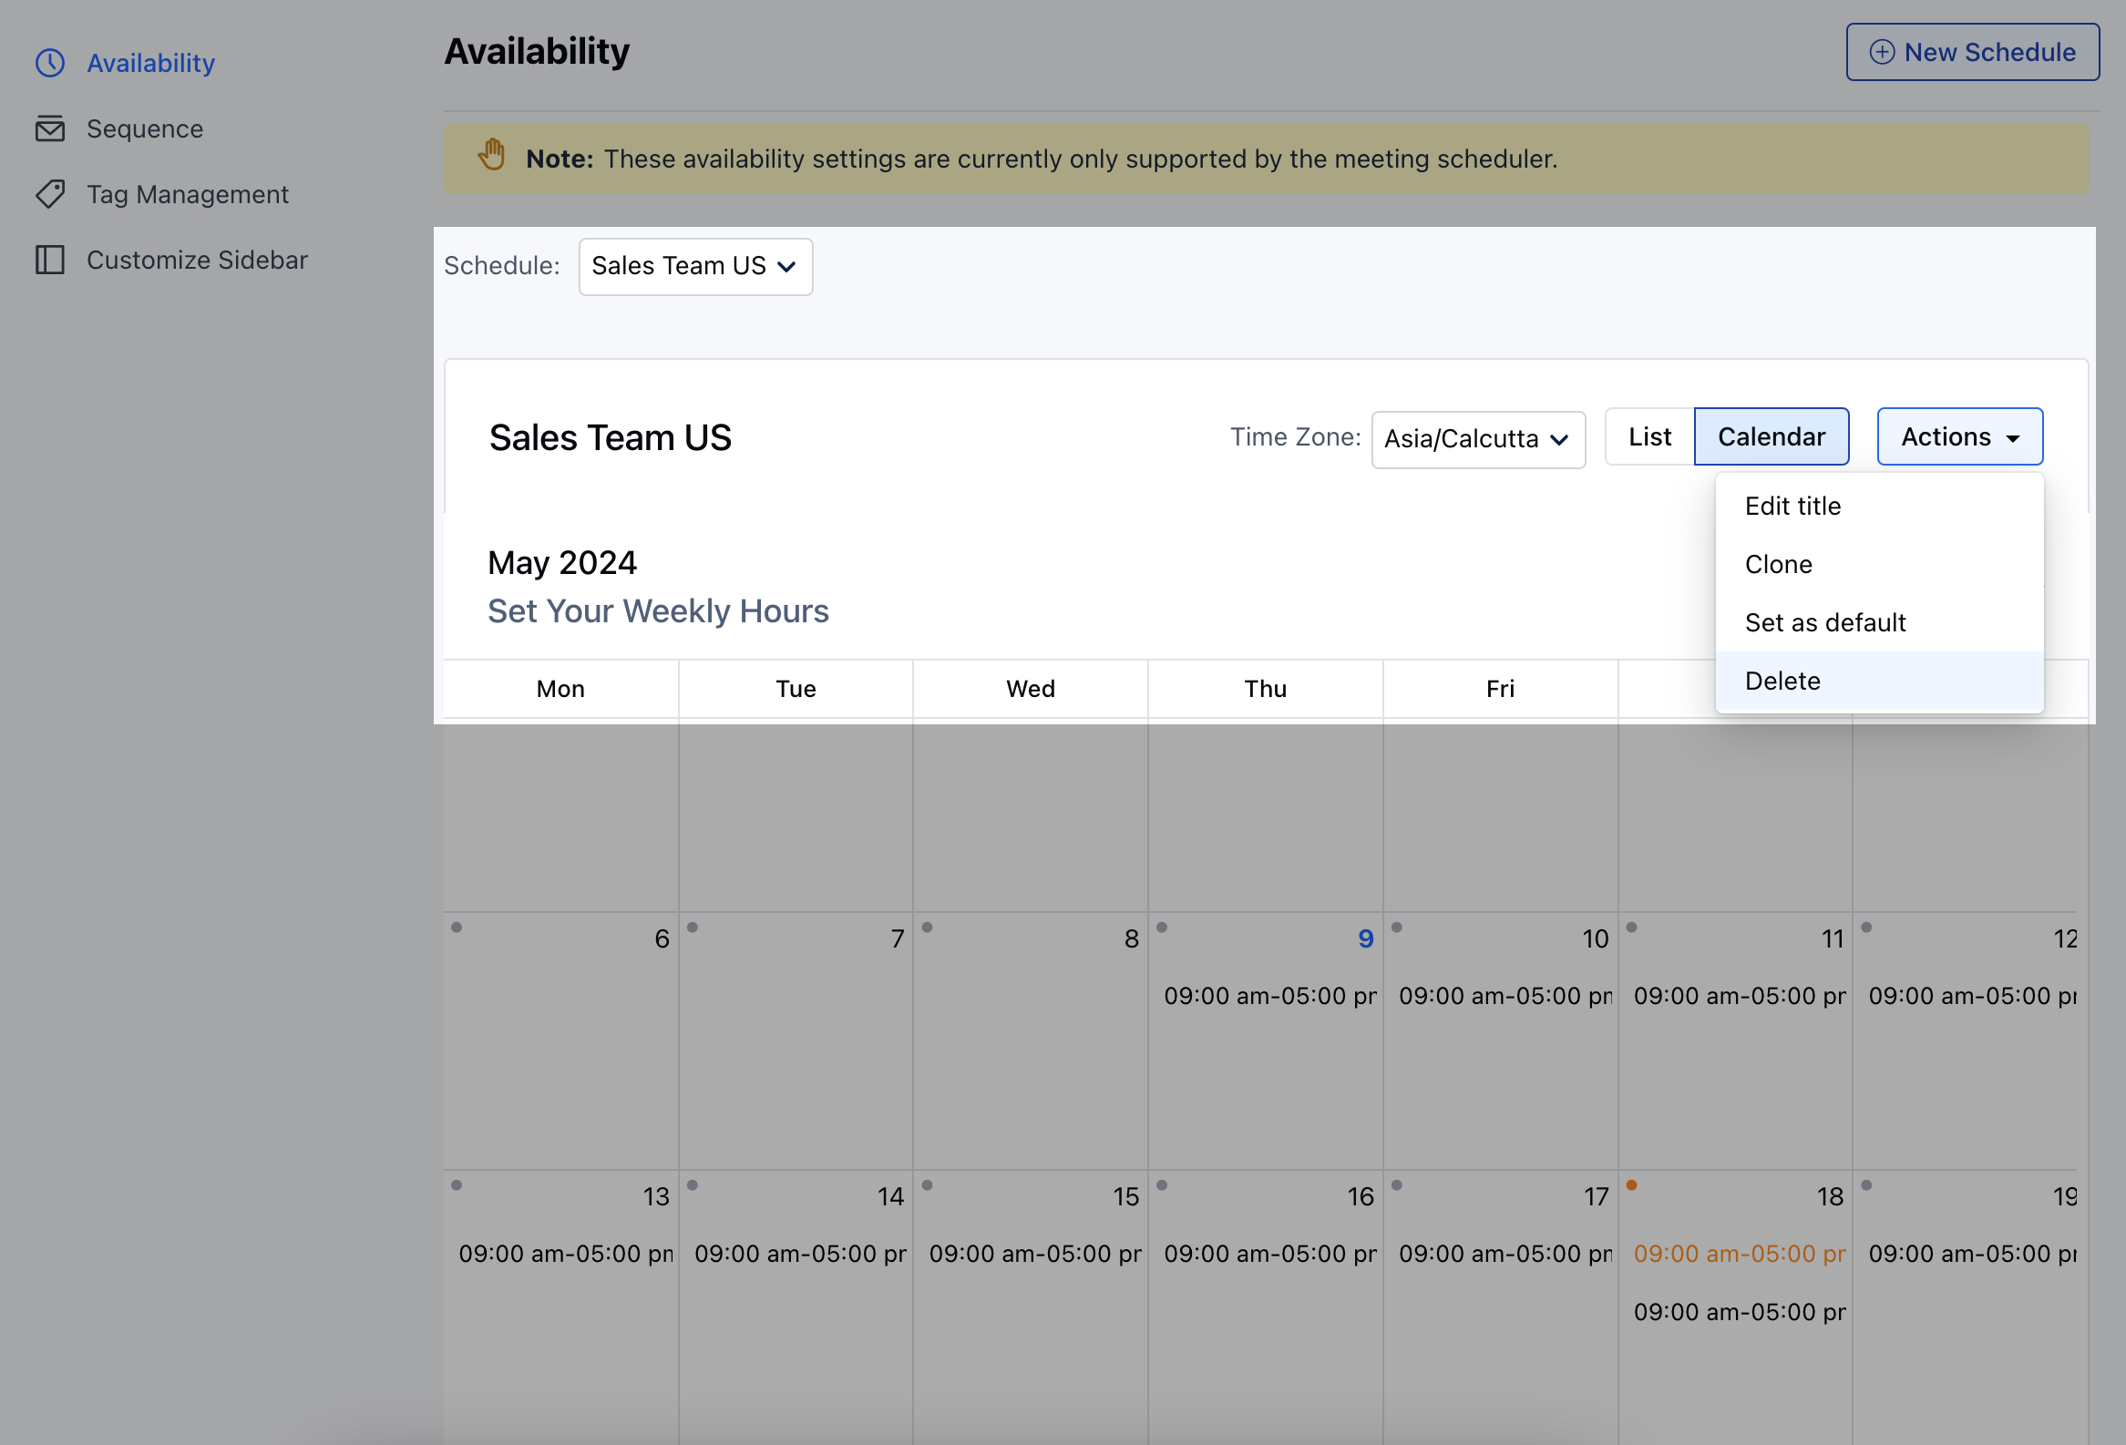Click the 09:00 am-05:00 pm slot on day 10

coord(1505,996)
